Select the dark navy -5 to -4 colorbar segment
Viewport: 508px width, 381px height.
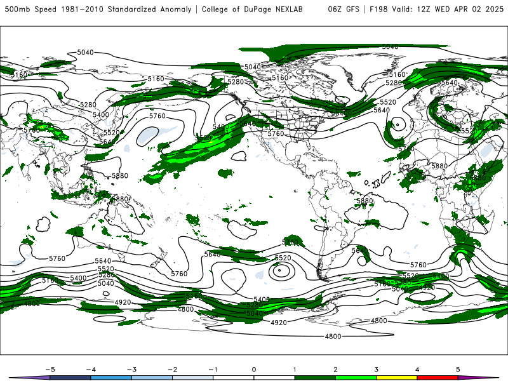[70, 378]
